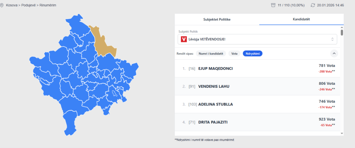This screenshot has height=148, width=355.
Task: Click the dropdown up-down arrows
Action: (x=332, y=39)
